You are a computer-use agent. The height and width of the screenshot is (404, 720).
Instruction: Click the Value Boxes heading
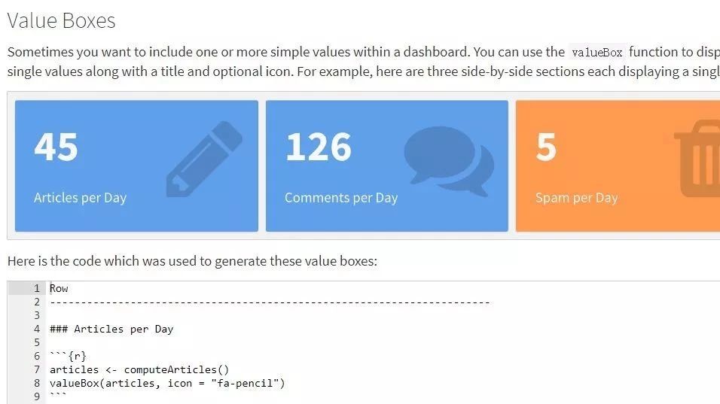coord(61,20)
